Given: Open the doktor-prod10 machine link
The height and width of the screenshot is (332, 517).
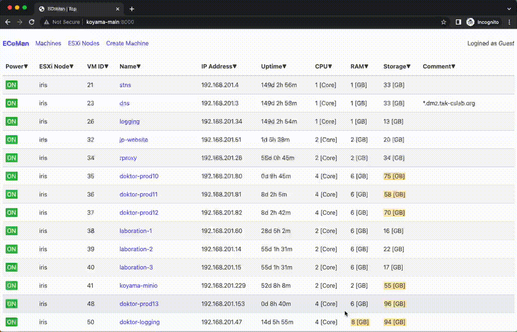Looking at the screenshot, I should pyautogui.click(x=139, y=176).
